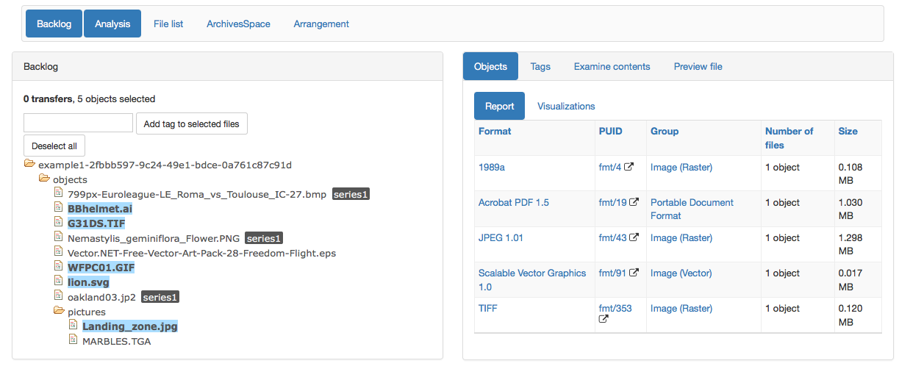Image resolution: width=899 pixels, height=369 pixels.
Task: Select Landing_zone.jpg in the tree
Action: point(129,326)
